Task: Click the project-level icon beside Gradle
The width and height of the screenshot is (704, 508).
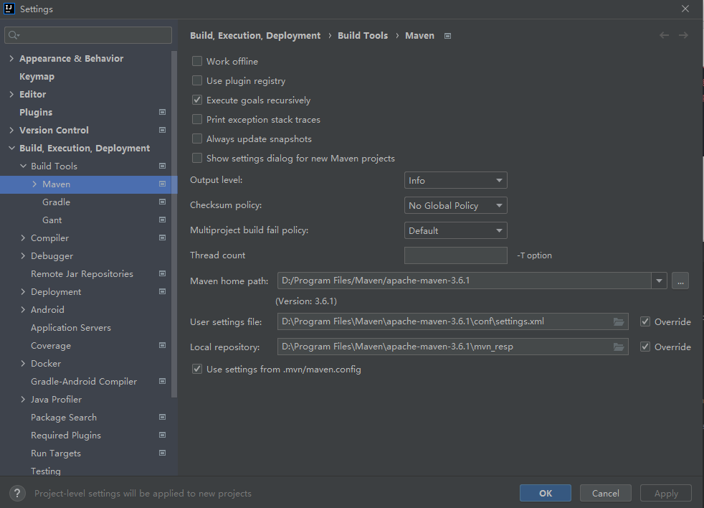Action: pyautogui.click(x=163, y=202)
